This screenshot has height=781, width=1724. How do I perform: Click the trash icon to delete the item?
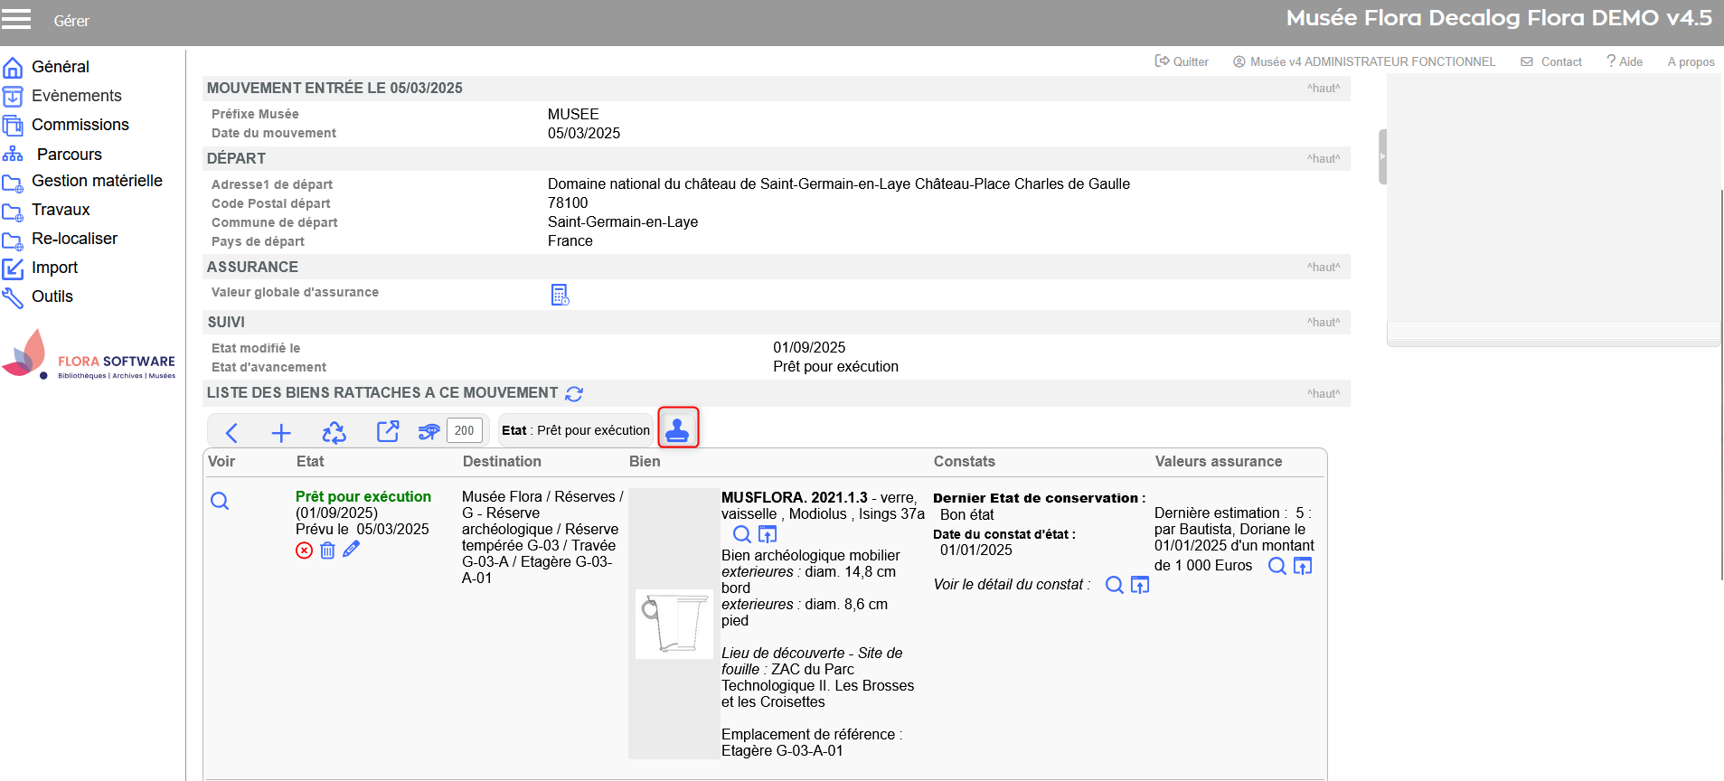(x=327, y=550)
